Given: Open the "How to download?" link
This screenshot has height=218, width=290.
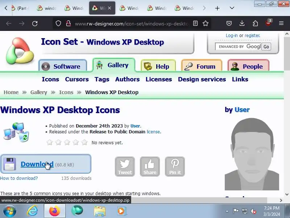Looking at the screenshot, I should (19, 178).
